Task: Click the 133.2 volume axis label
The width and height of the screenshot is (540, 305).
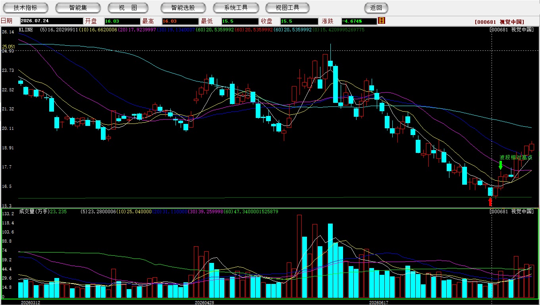Action: pyautogui.click(x=8, y=214)
